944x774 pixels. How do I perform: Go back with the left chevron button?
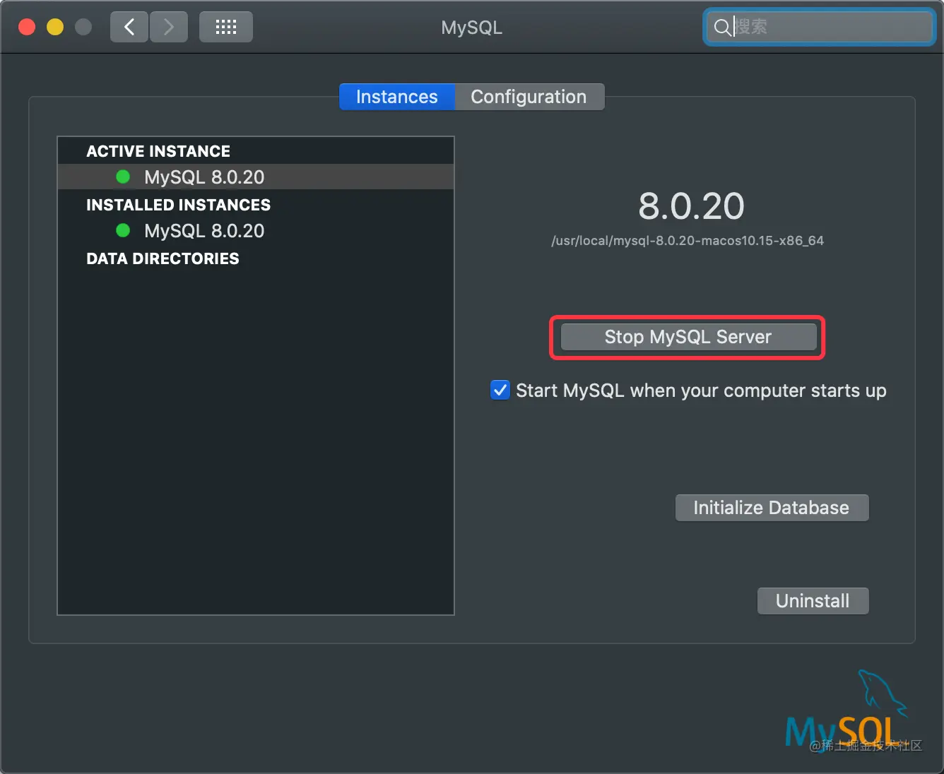(129, 28)
